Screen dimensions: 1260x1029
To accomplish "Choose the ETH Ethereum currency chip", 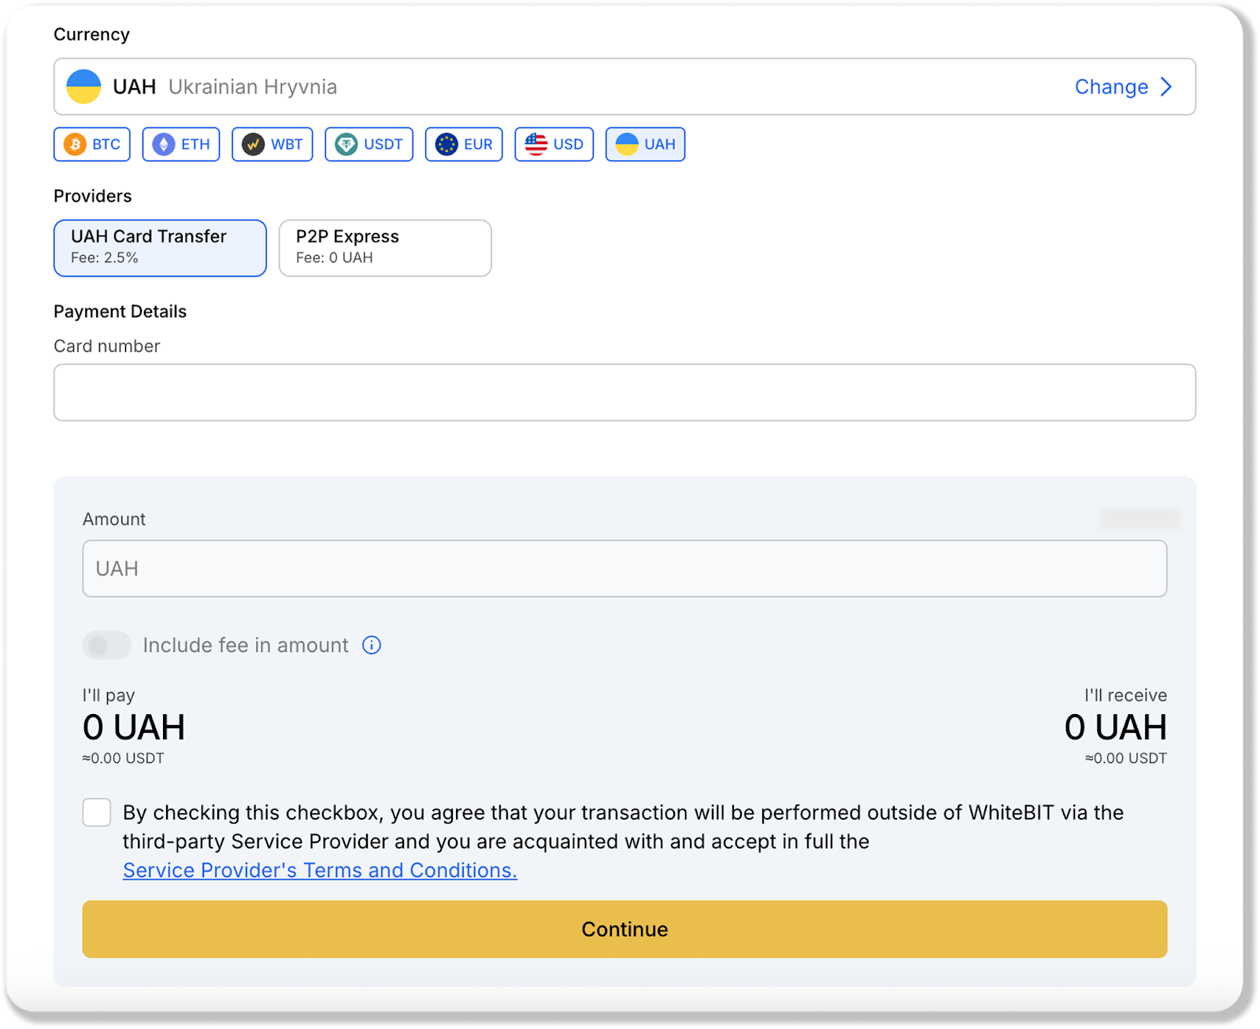I will click(181, 144).
